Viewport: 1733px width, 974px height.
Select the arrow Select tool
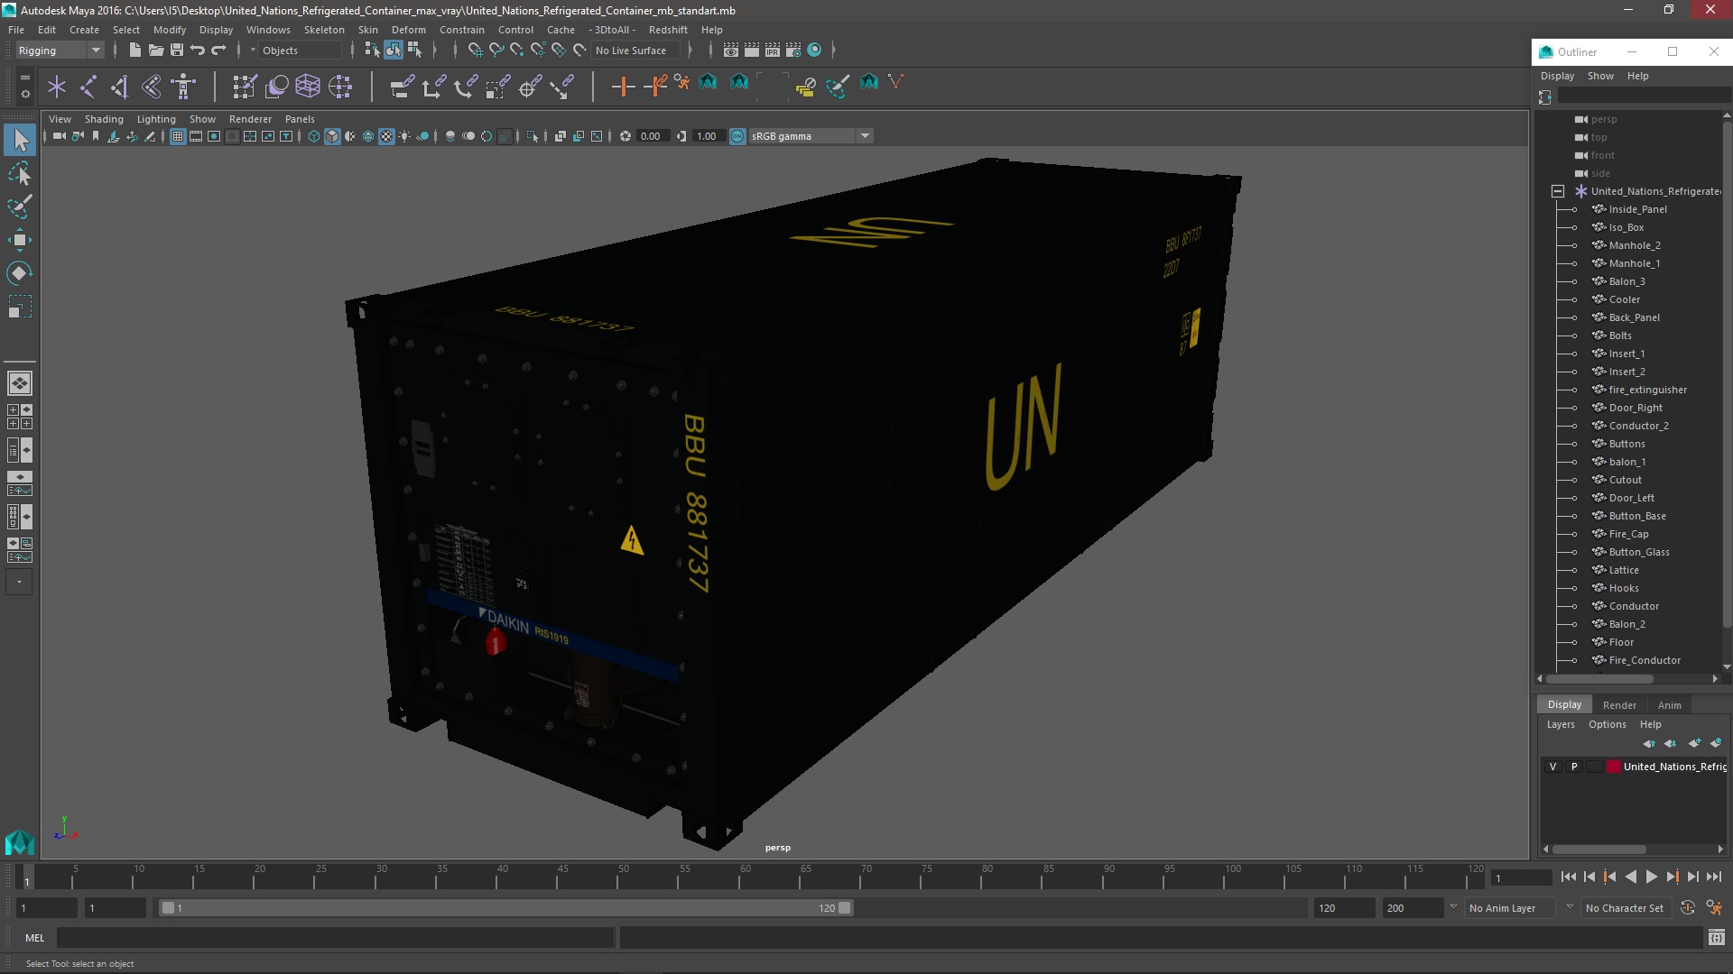(20, 140)
